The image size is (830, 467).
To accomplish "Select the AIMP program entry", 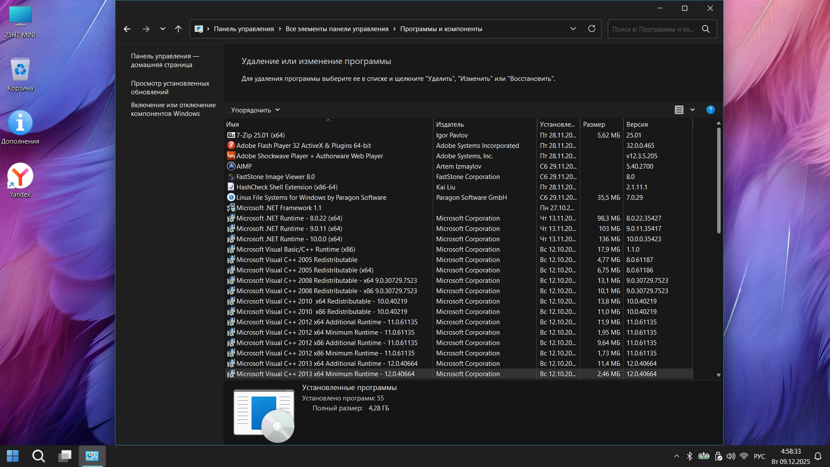I will pos(244,166).
